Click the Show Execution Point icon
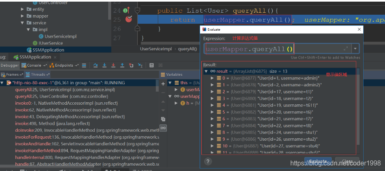The height and width of the screenshot is (171, 385). pyautogui.click(x=84, y=65)
